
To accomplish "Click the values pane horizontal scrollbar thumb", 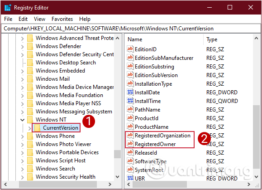I will tap(160, 184).
